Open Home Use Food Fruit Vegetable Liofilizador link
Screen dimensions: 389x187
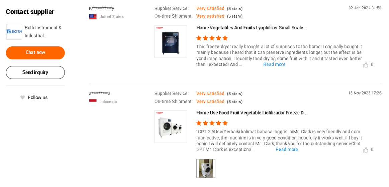point(251,113)
